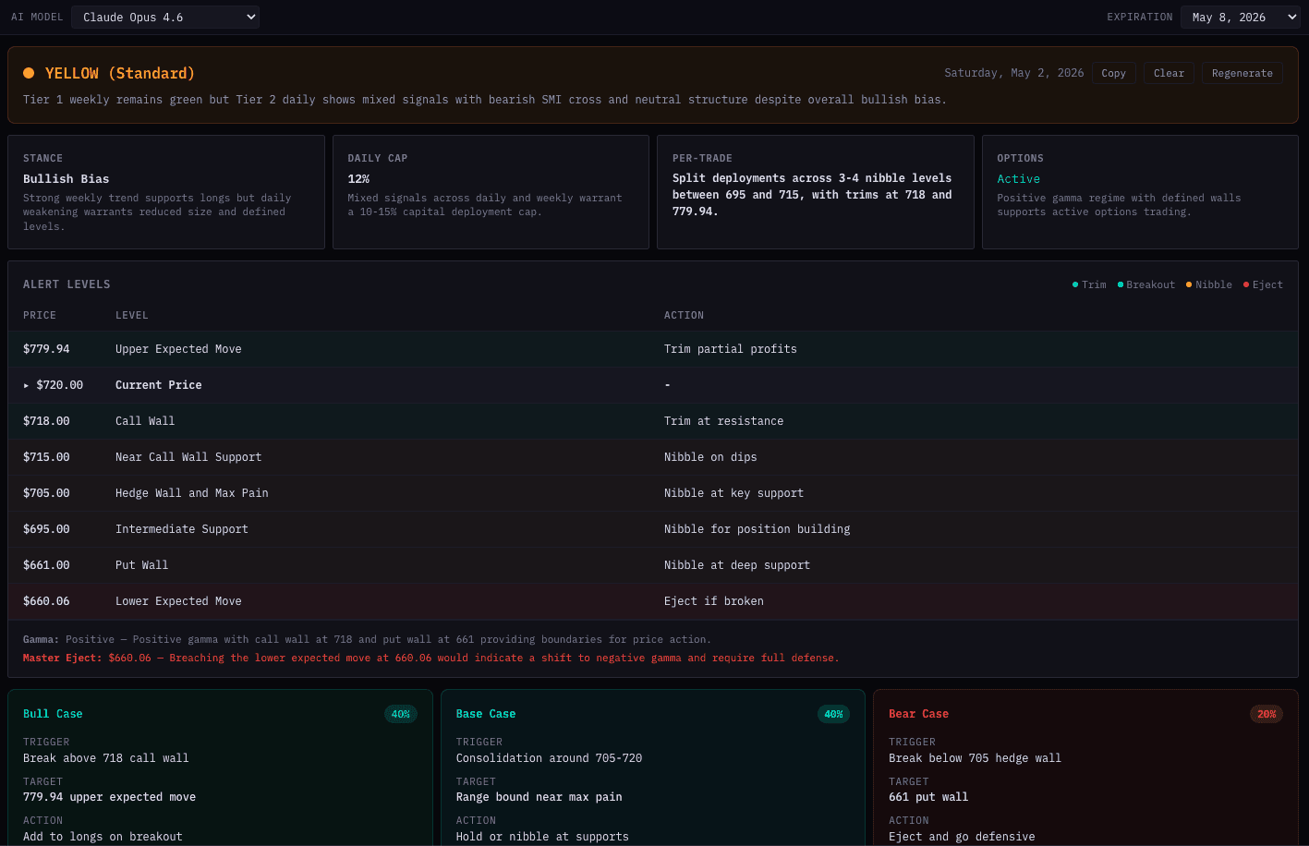Screen dimensions: 1309x846
Task: Click the orange YELLOW status dot
Action: (x=29, y=73)
